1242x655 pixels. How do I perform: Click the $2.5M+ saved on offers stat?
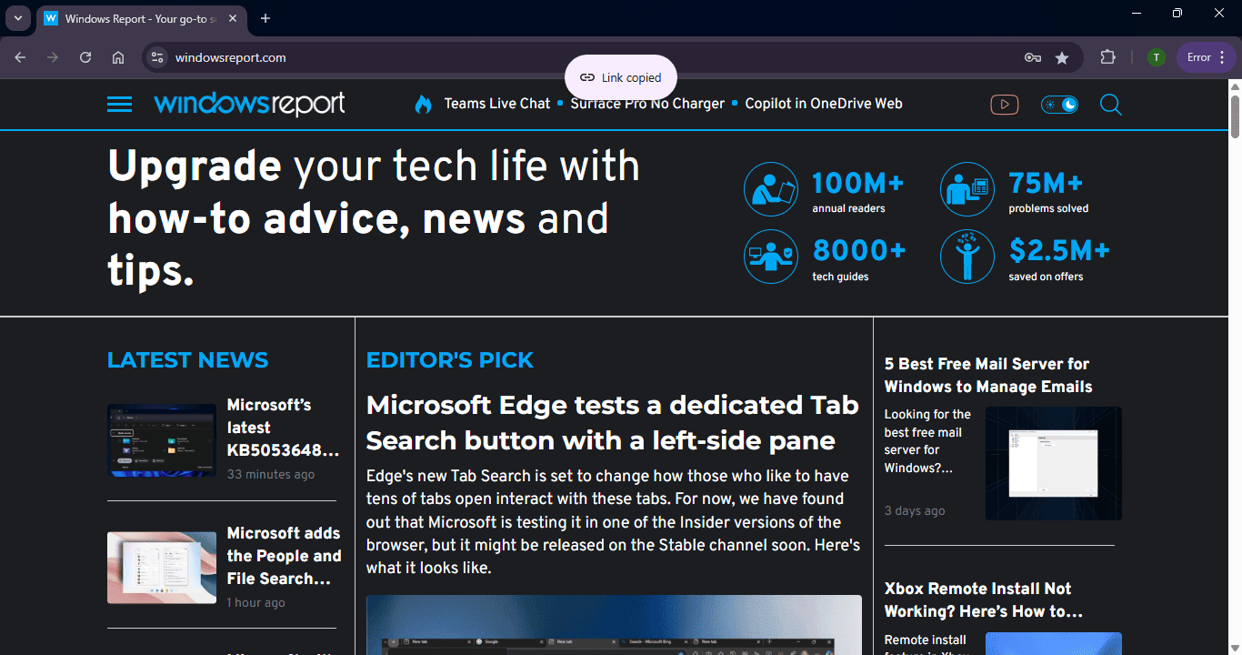[1059, 259]
